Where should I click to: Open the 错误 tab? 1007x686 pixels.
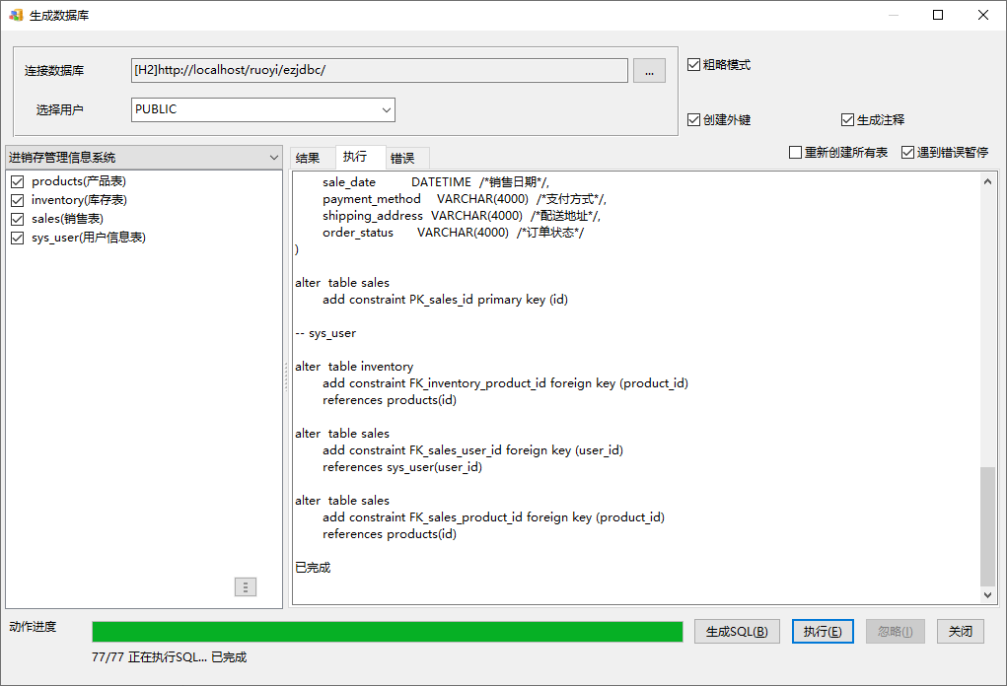coord(402,158)
